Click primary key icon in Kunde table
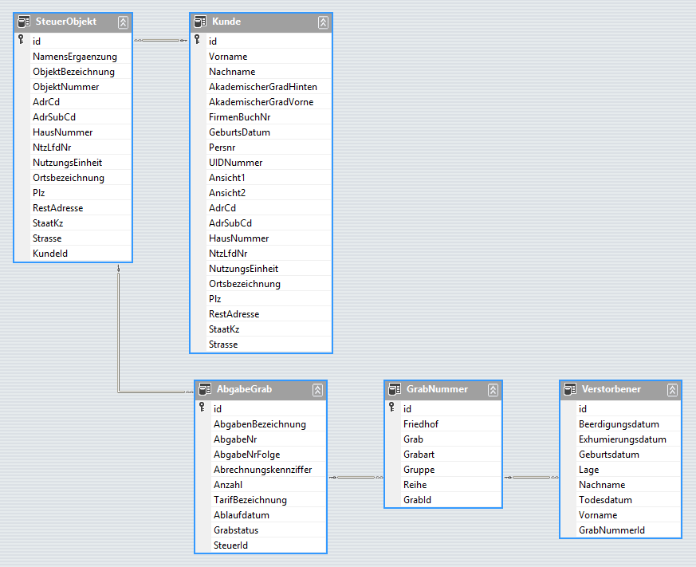696x567 pixels. 198,40
